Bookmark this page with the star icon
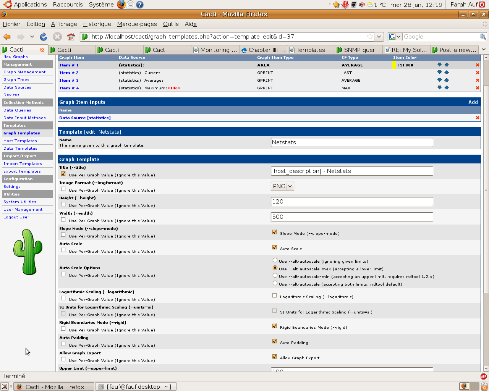The height and width of the screenshot is (391, 489). [x=369, y=37]
